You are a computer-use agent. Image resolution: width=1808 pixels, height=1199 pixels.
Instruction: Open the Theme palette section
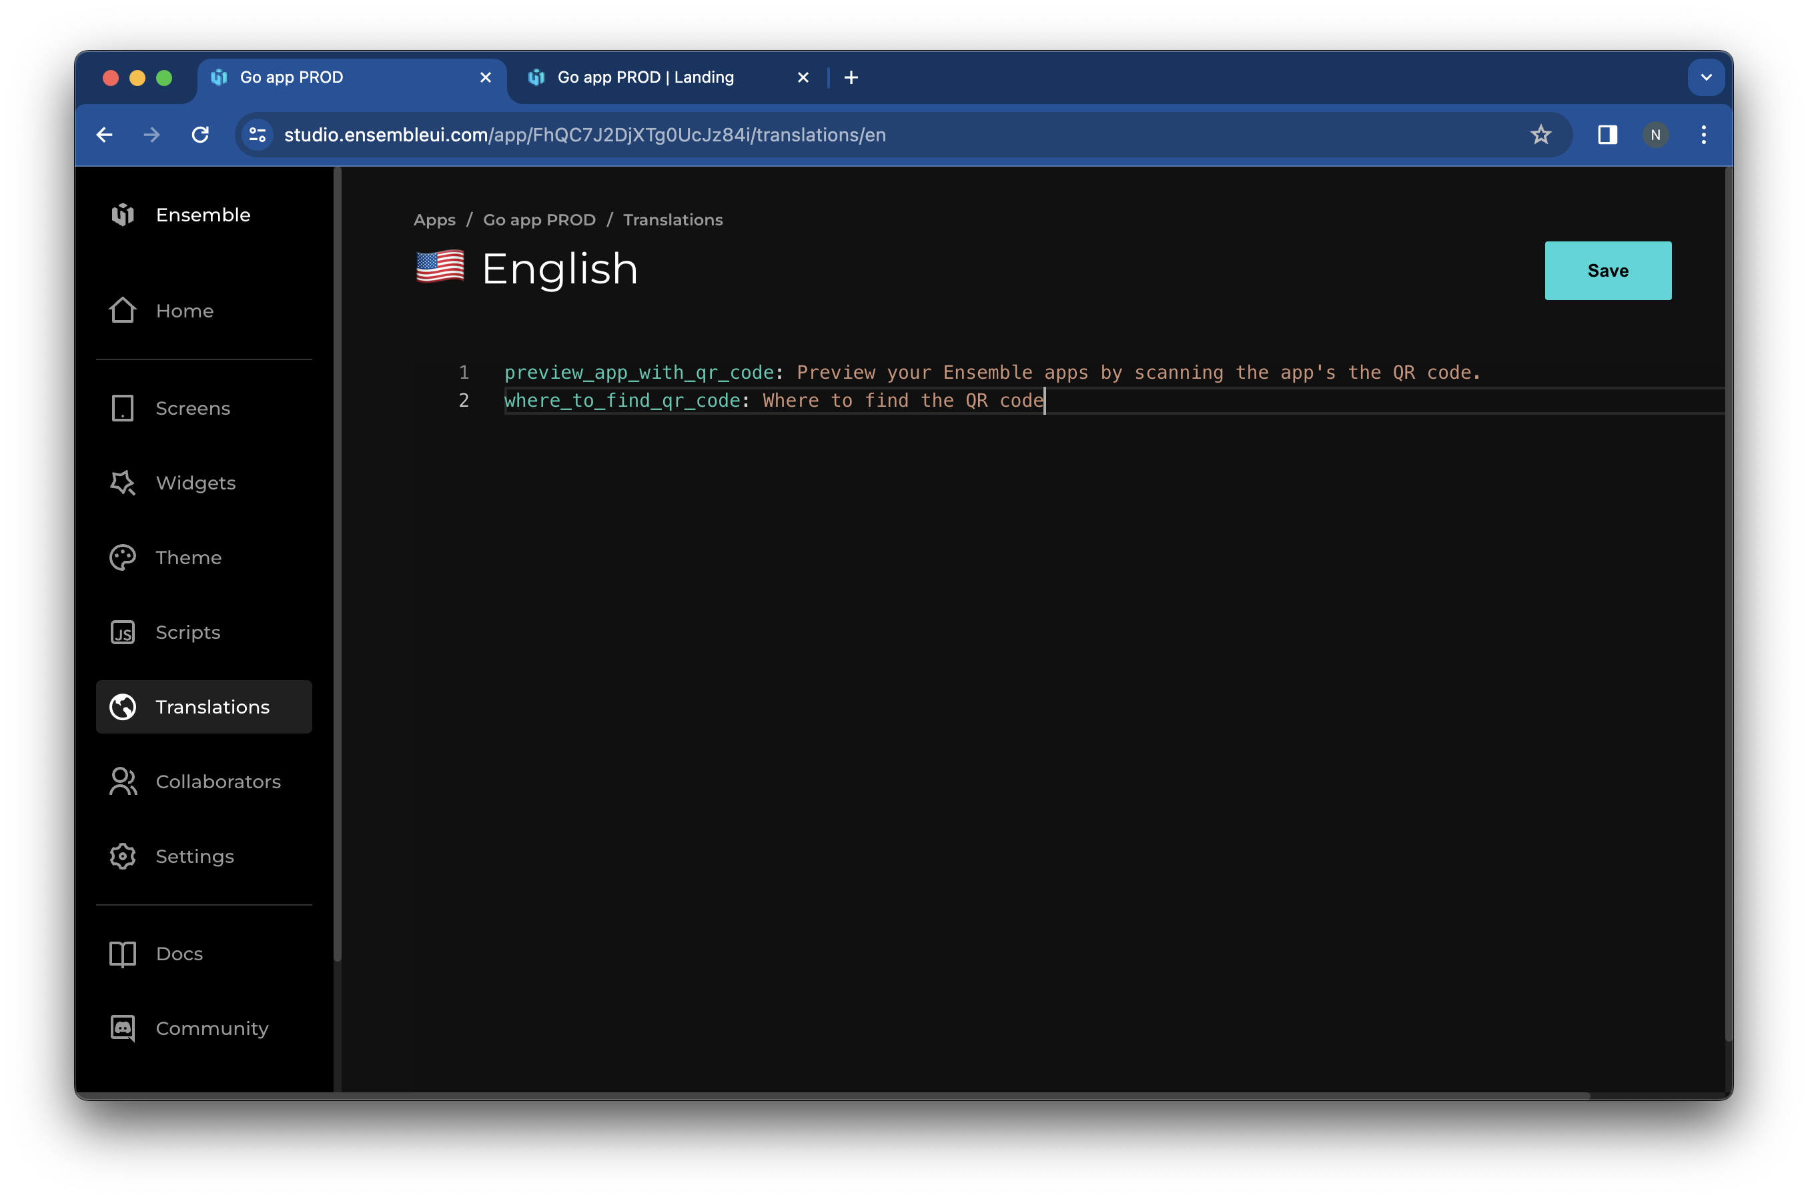[122, 557]
